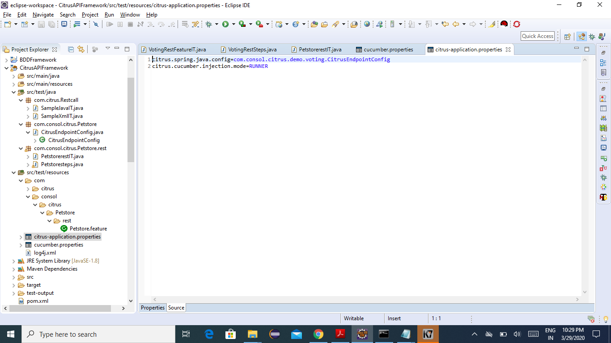Expand the BDDFramework project node

tap(6, 60)
